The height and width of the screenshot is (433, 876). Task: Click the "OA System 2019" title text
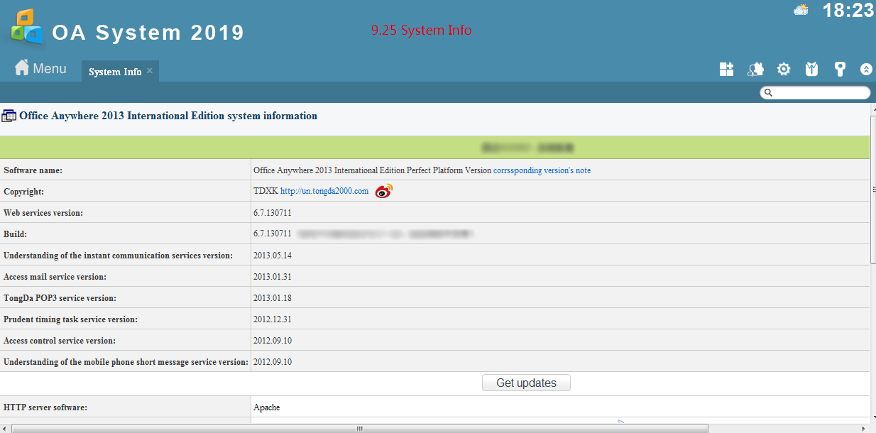coord(148,33)
